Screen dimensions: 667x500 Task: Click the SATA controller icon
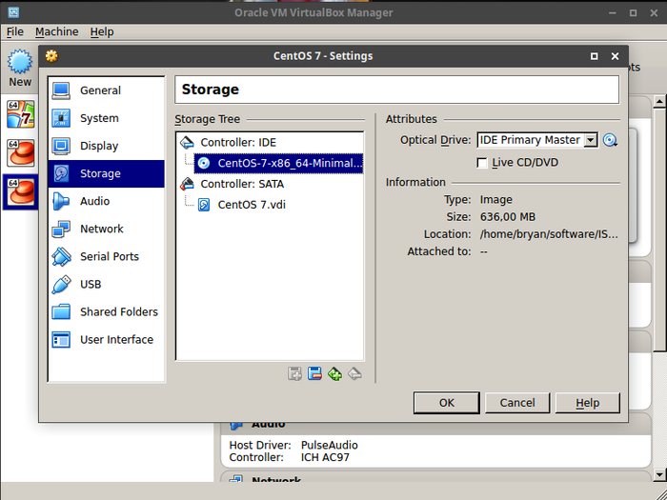[187, 184]
